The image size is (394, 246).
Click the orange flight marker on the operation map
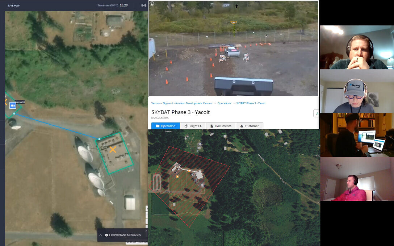tap(177, 177)
